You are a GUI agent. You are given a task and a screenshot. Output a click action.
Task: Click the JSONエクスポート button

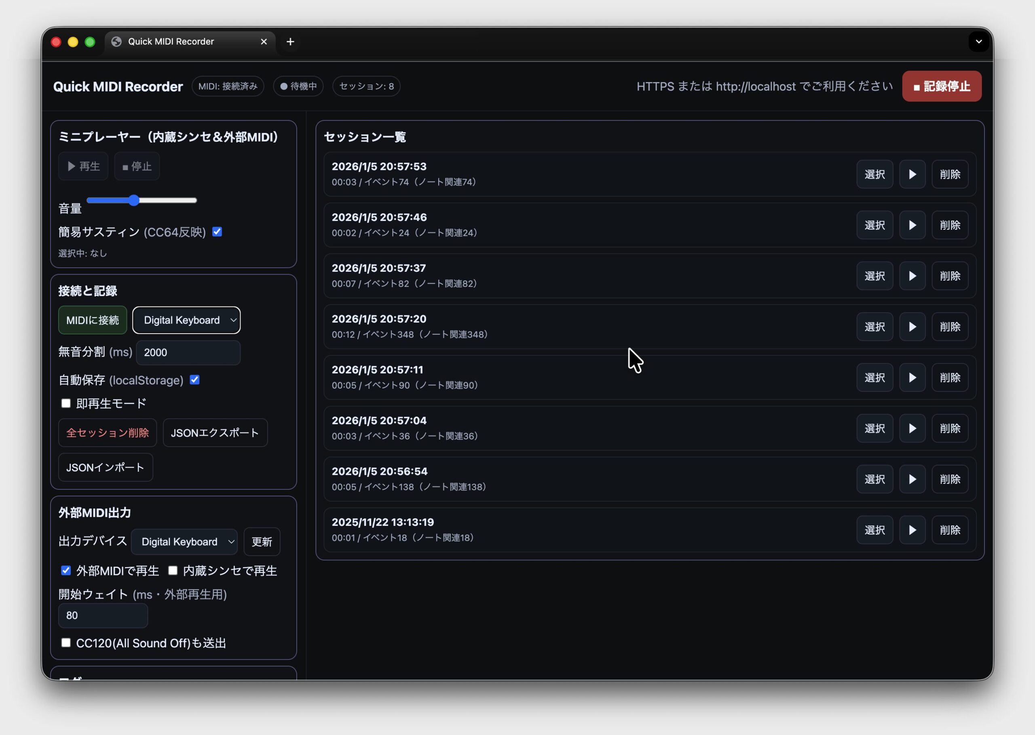[215, 433]
